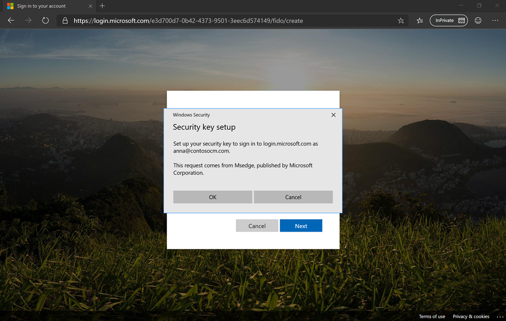Refresh the current page

coord(45,21)
